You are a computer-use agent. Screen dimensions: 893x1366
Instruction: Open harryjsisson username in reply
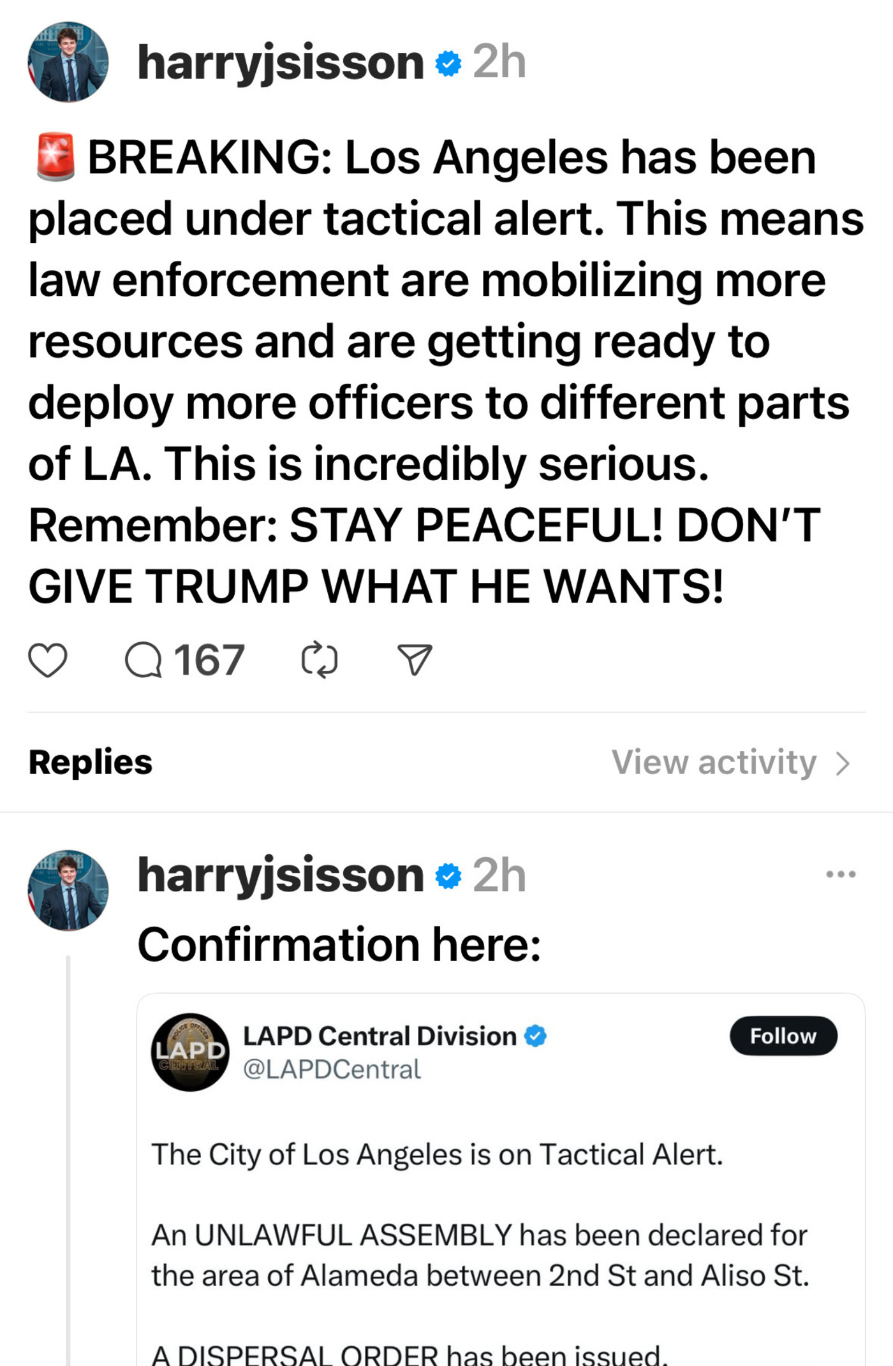tap(281, 876)
